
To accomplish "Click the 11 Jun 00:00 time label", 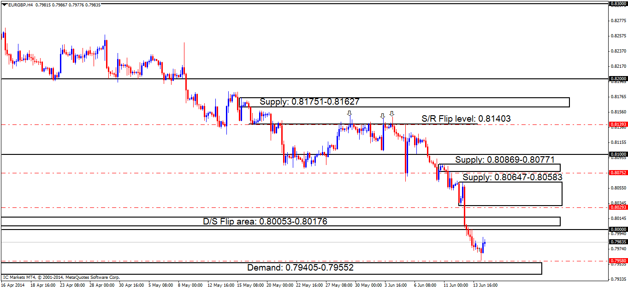I will pos(457,285).
